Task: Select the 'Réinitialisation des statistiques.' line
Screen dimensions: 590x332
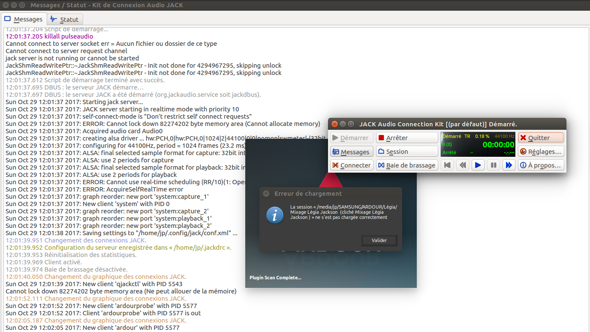Action: pyautogui.click(x=71, y=255)
